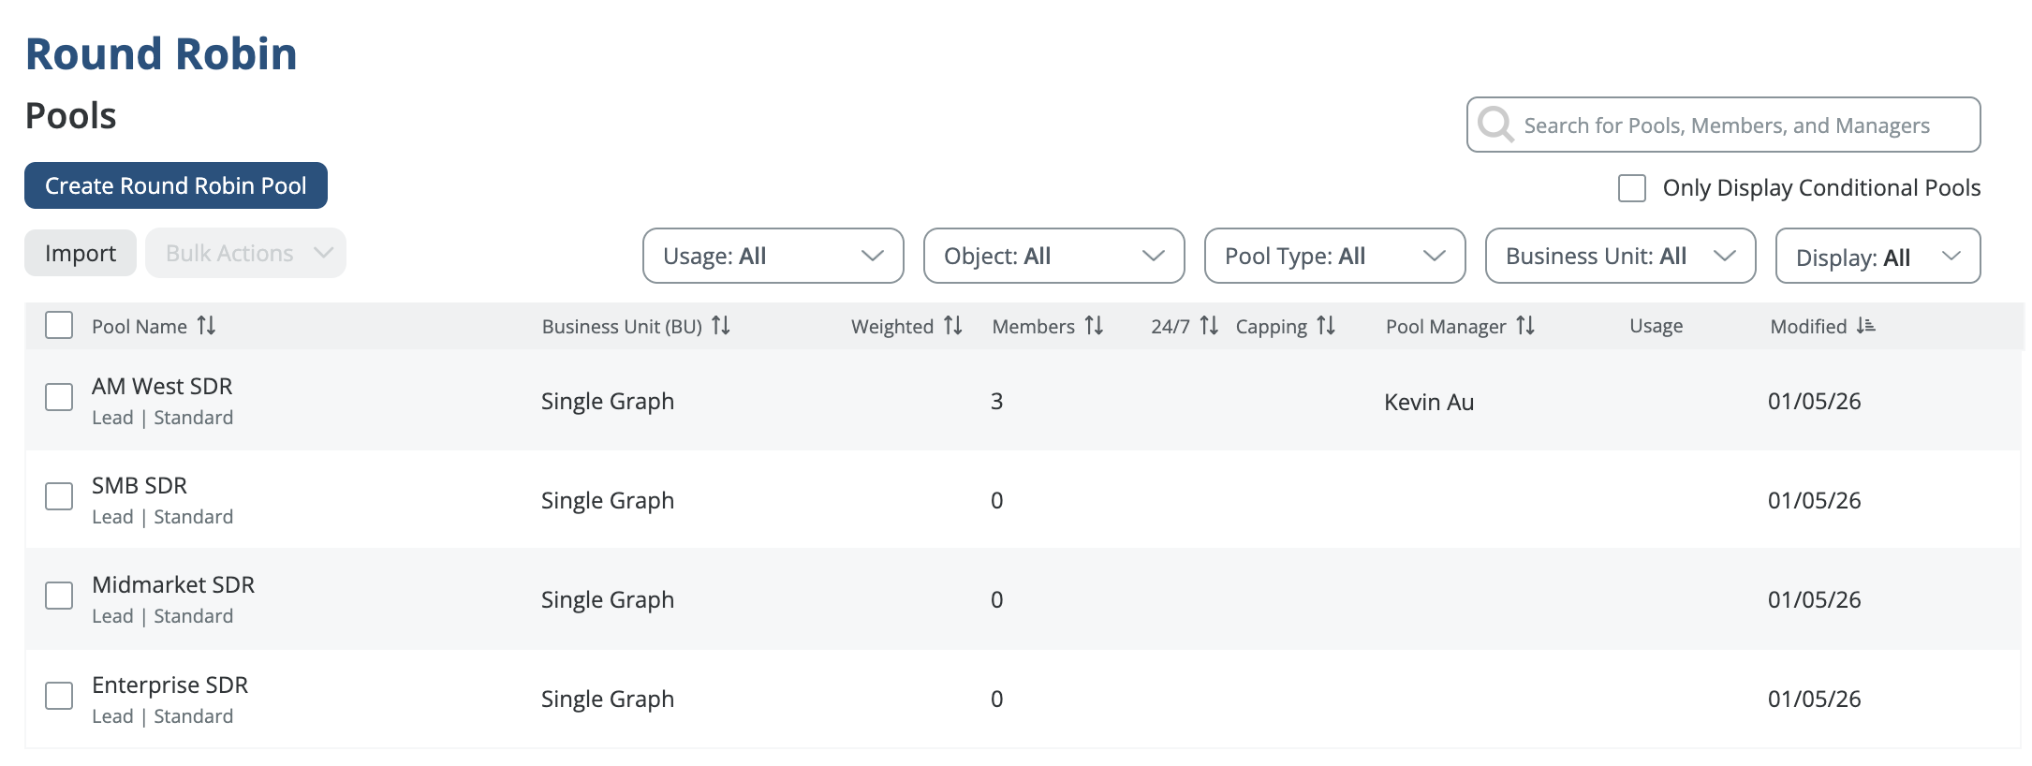Screen dimensions: 2032x766
Task: Tick the Enterprise SDR row checkbox
Action: [x=59, y=696]
